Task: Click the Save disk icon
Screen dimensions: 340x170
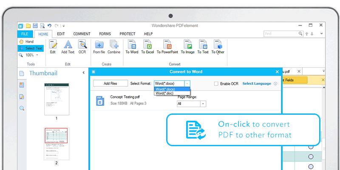Action: pos(35,26)
